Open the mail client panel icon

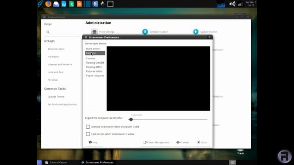click(x=56, y=4)
